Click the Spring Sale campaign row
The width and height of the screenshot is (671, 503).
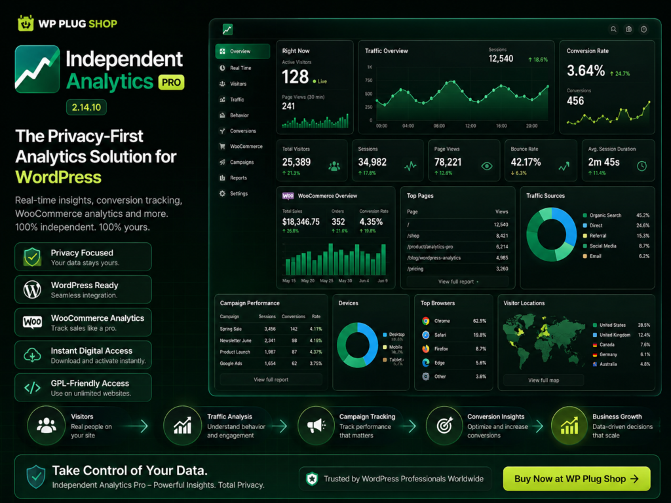271,329
